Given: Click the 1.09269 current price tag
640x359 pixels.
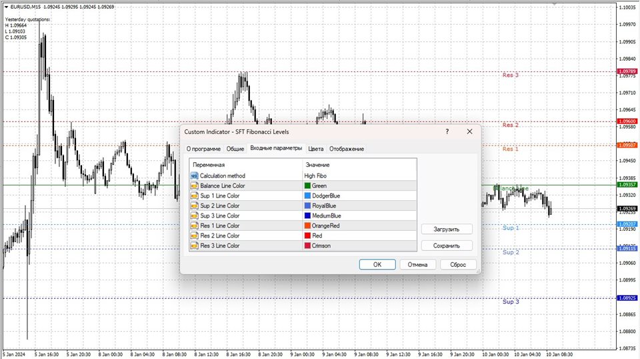Looking at the screenshot, I should click(627, 208).
